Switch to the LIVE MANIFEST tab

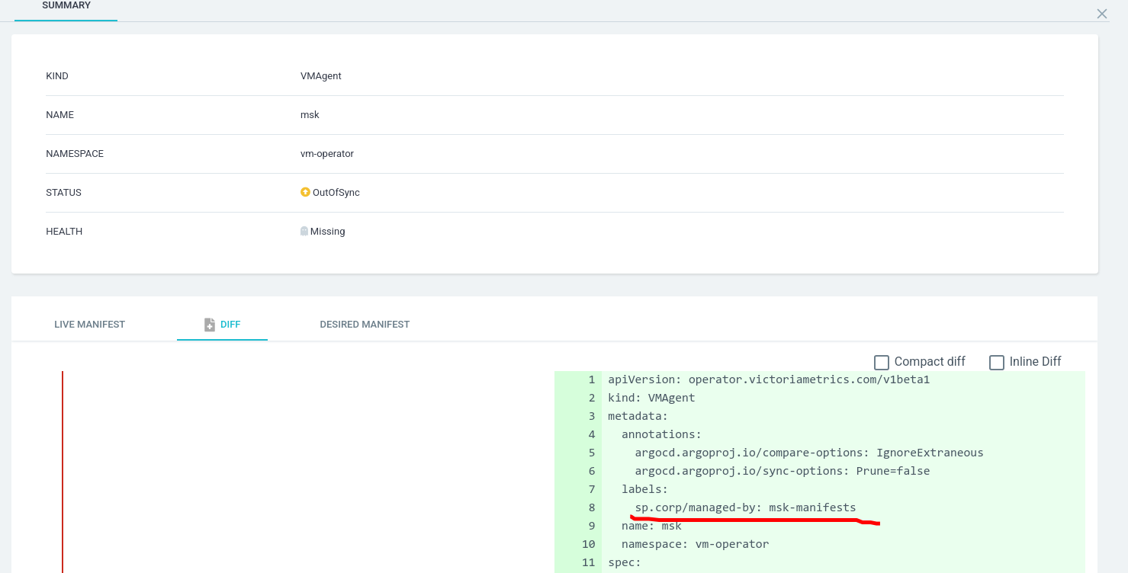pos(89,324)
